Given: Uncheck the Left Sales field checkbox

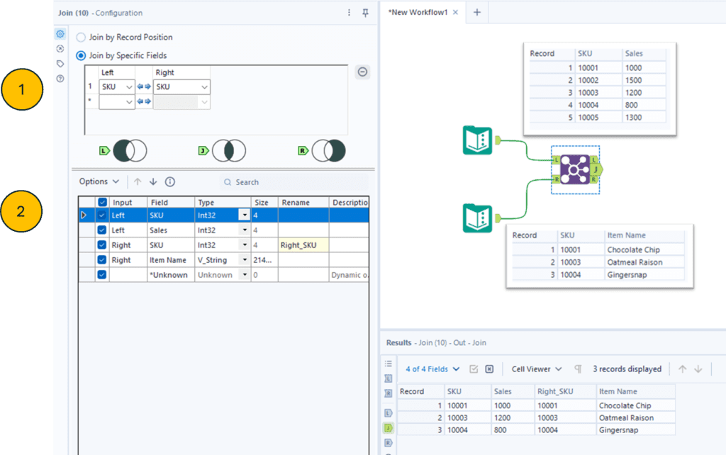Looking at the screenshot, I should [x=102, y=230].
